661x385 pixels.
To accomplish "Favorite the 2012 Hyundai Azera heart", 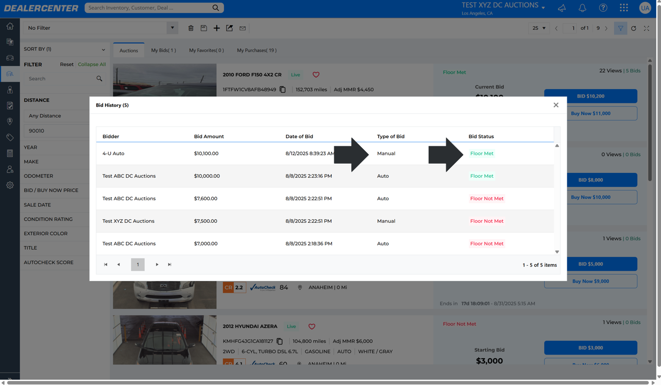I will [x=312, y=326].
